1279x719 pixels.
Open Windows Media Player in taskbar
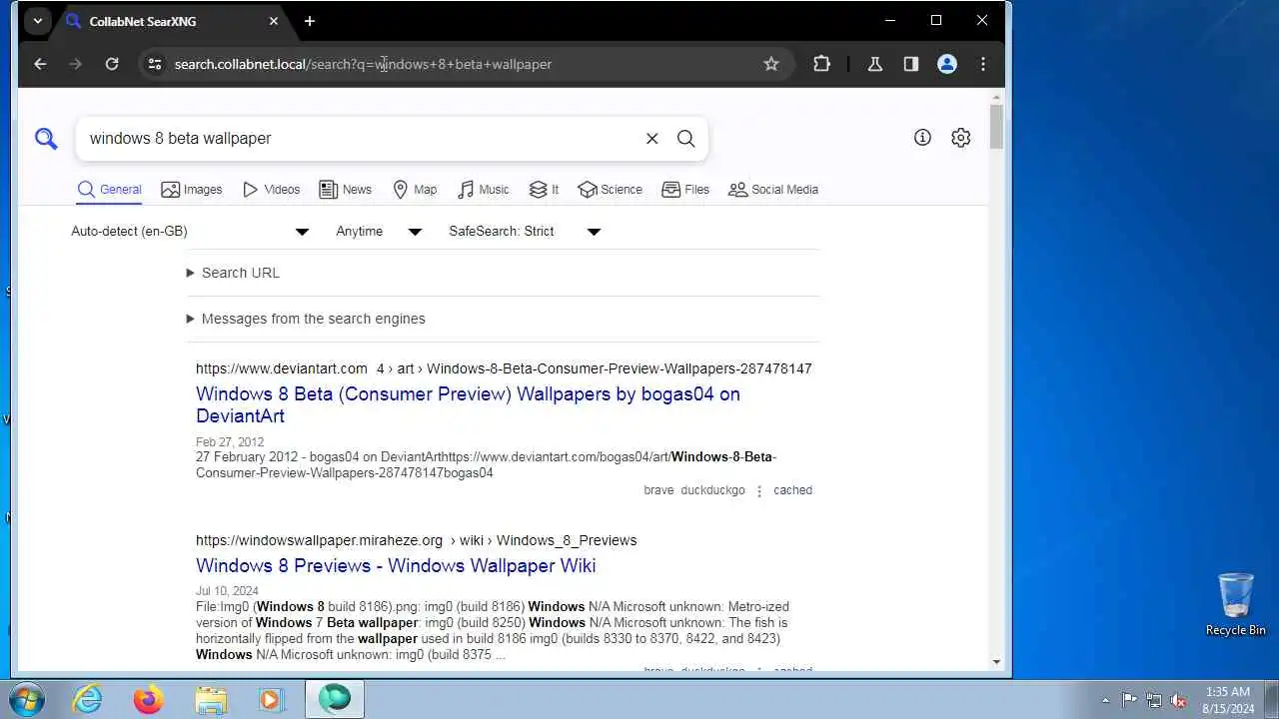point(271,699)
